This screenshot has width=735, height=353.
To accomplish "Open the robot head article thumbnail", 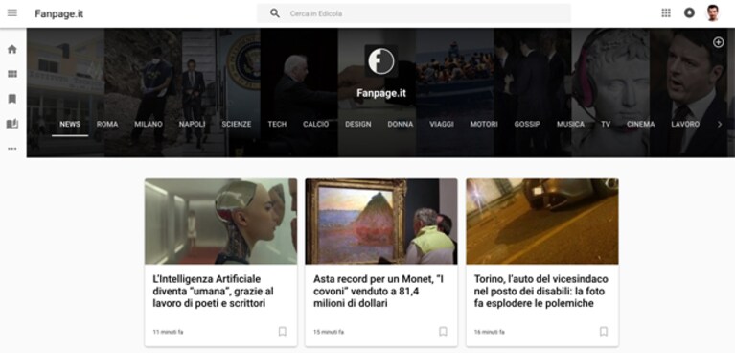I will click(220, 222).
